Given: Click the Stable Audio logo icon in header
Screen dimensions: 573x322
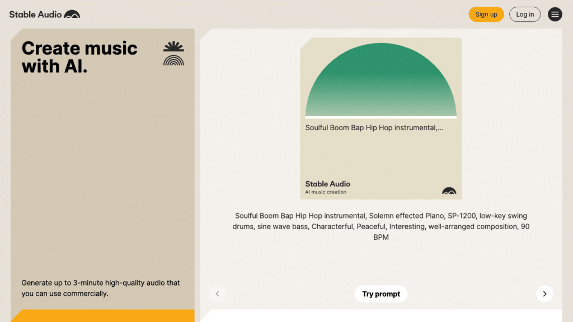Looking at the screenshot, I should click(x=72, y=15).
